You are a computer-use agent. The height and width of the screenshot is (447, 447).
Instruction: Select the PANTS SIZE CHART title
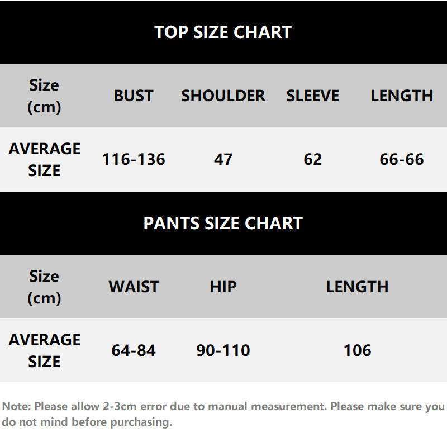[x=223, y=223]
